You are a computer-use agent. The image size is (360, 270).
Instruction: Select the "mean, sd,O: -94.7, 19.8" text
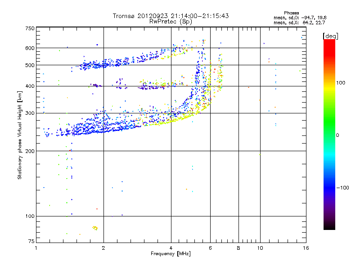click(x=300, y=18)
